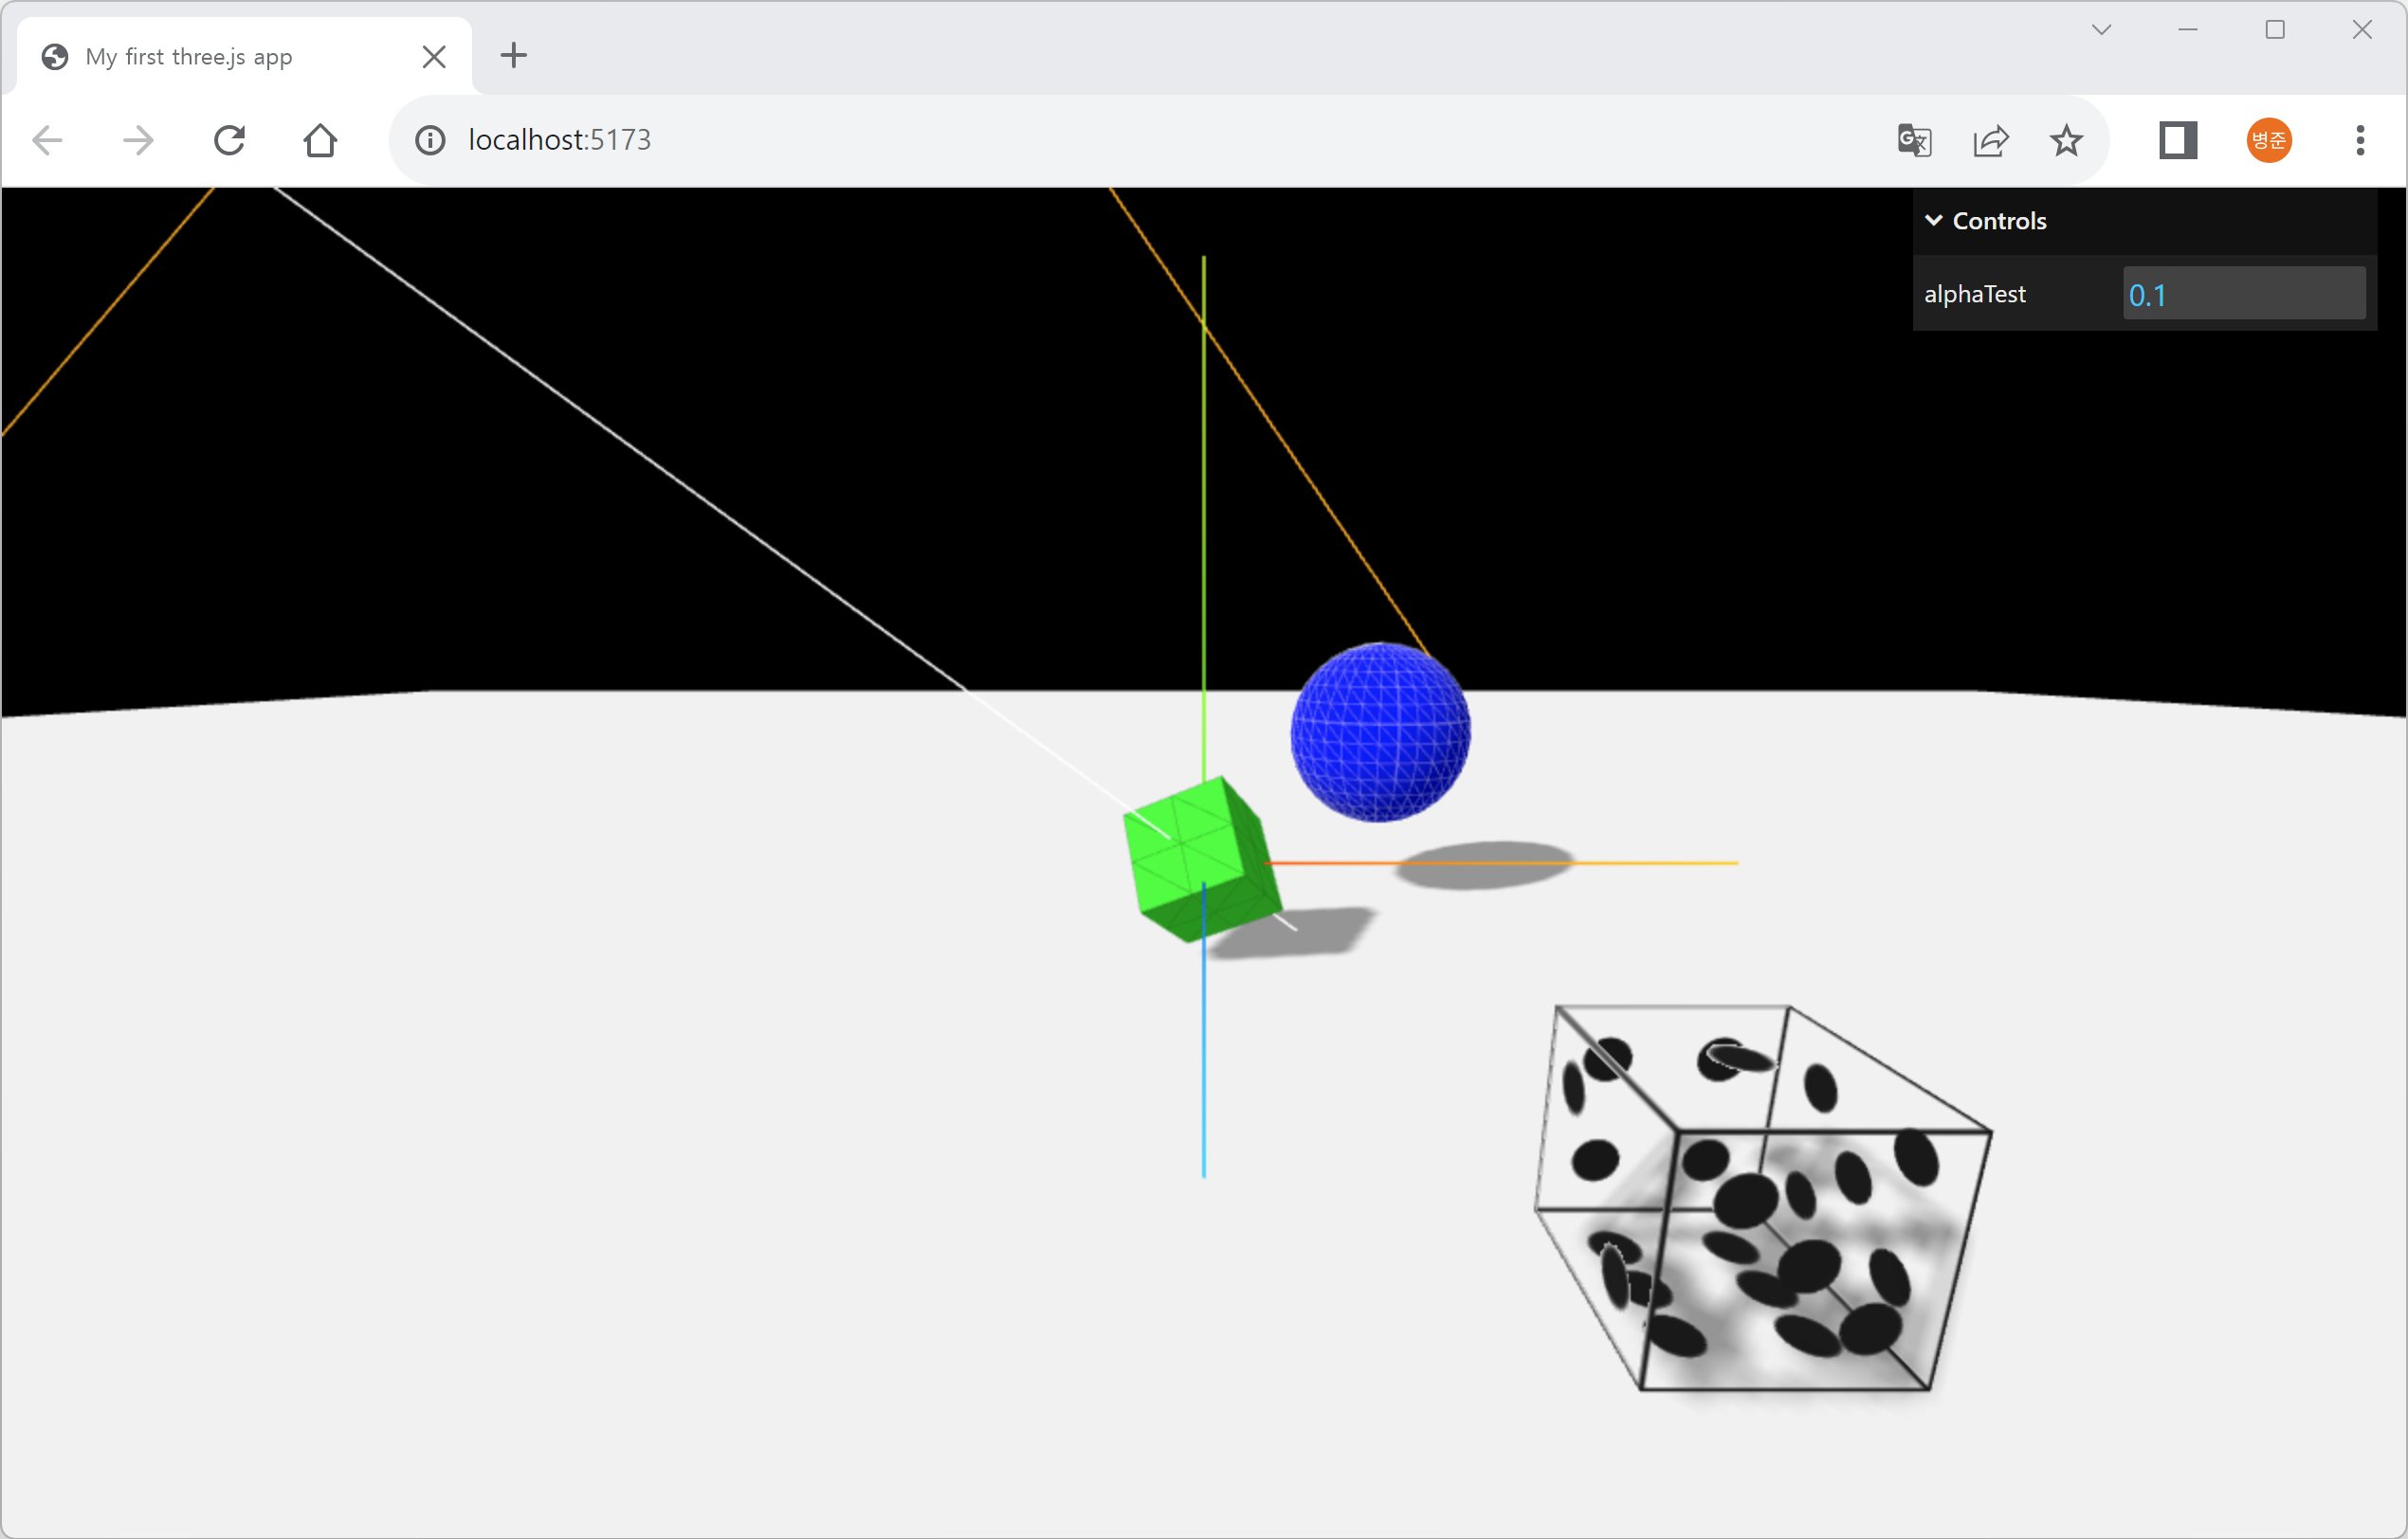The image size is (2408, 1539).
Task: Open the three-dot Chrome menu
Action: pos(2360,140)
